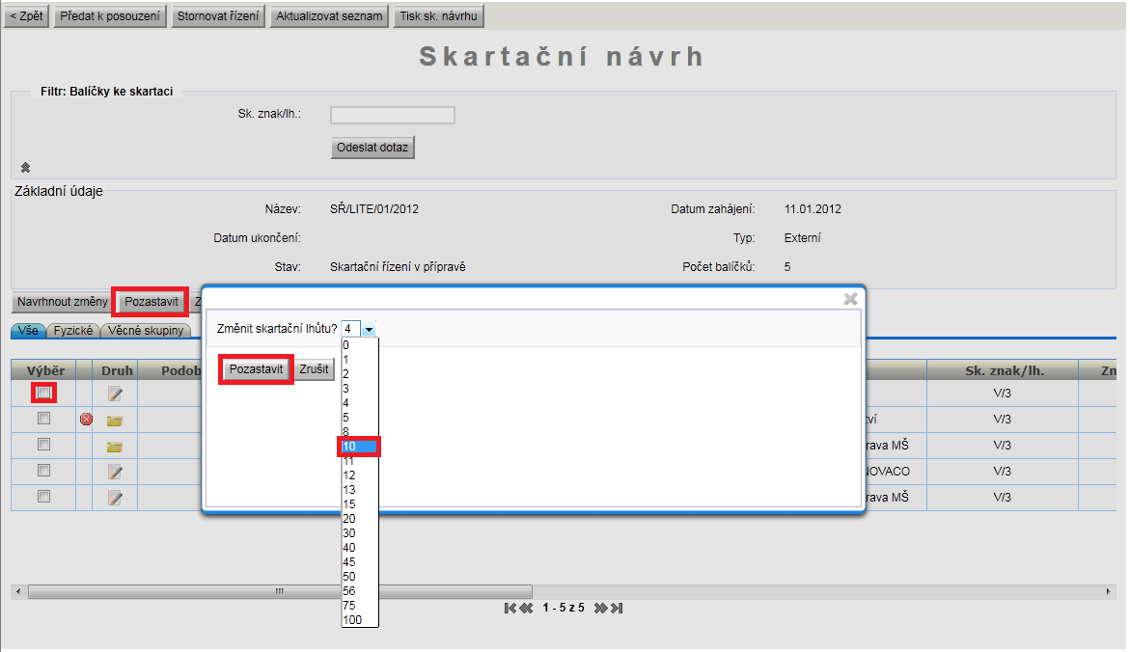Click the scrollbar left arrow
The image size is (1130, 652).
(18, 591)
